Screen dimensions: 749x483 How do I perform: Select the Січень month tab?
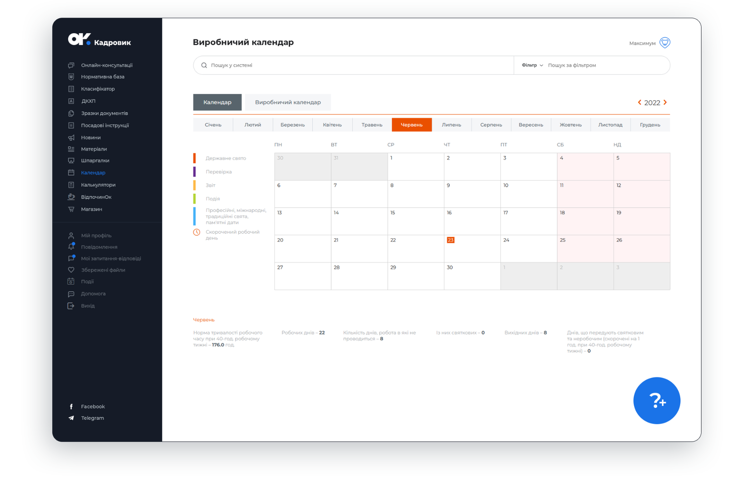coord(213,125)
